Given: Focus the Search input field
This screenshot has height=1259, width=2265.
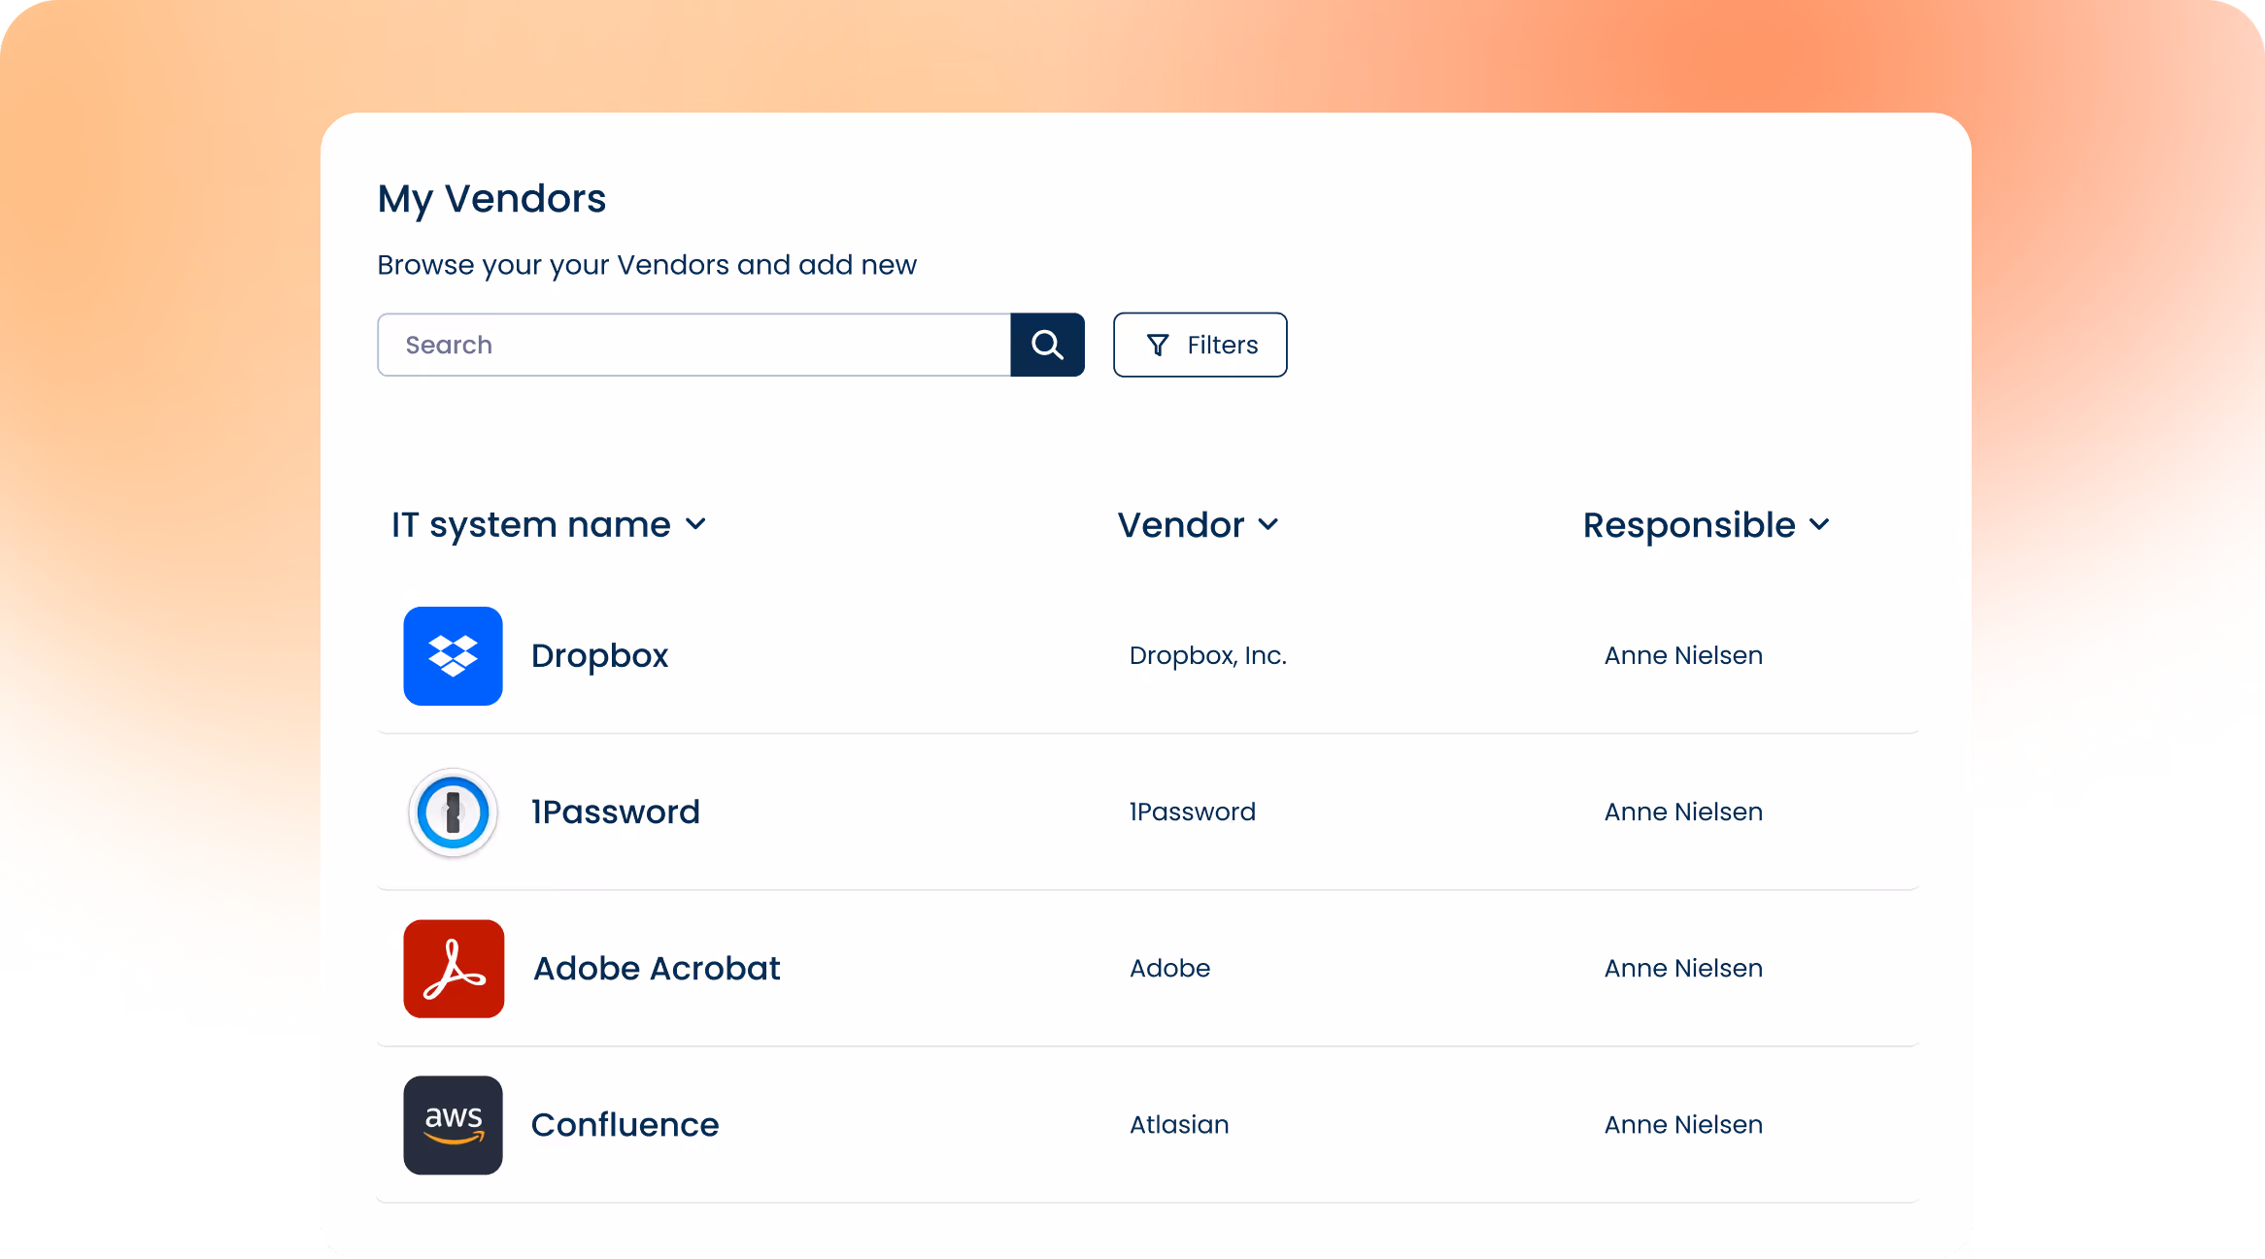Looking at the screenshot, I should [693, 345].
